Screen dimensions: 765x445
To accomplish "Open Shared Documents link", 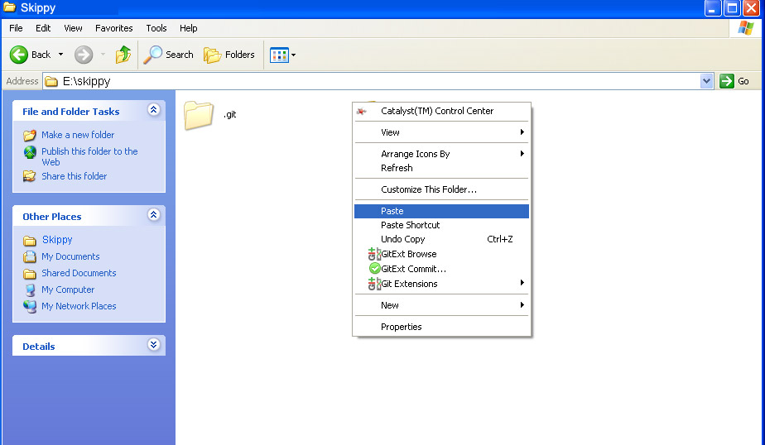I will click(79, 273).
